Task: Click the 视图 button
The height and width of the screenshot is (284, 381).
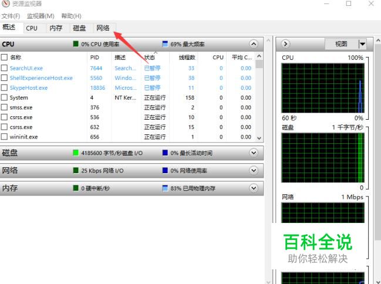Action: tap(341, 44)
